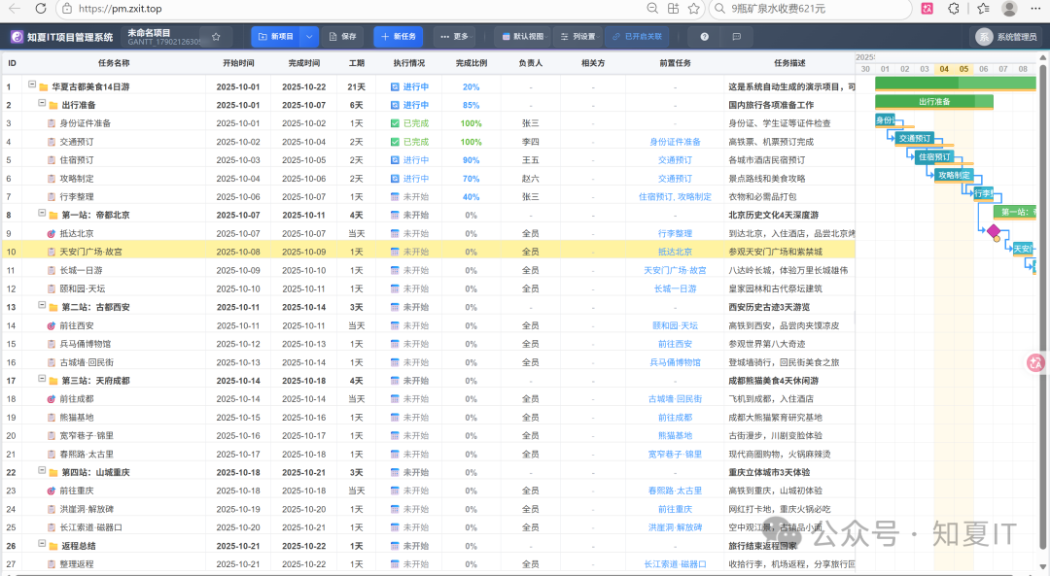The height and width of the screenshot is (576, 1050).
Task: Click the task icon beside 熊猫基地
Action: (x=52, y=418)
